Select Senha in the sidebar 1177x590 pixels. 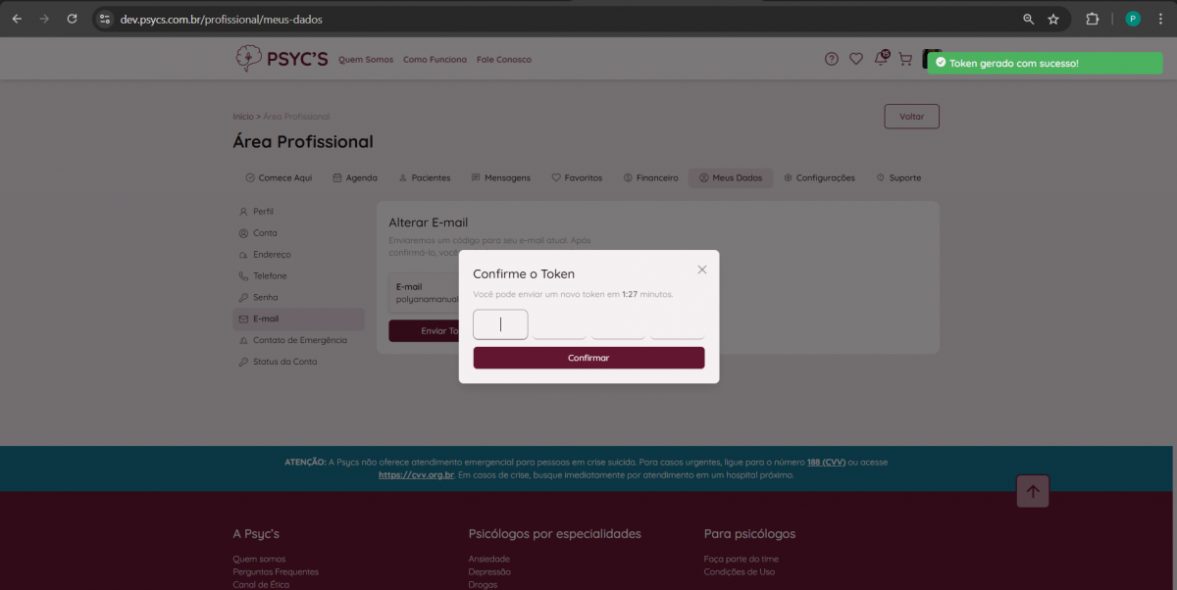[x=265, y=297]
